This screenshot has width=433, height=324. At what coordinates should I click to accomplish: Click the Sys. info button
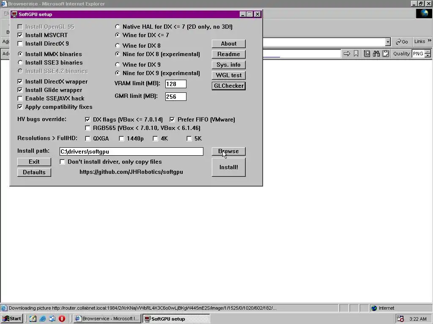(x=229, y=65)
